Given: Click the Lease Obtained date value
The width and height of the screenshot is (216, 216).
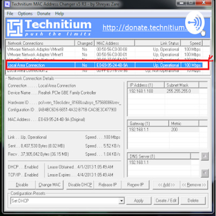Looking at the screenshot, I should pos(95,167).
